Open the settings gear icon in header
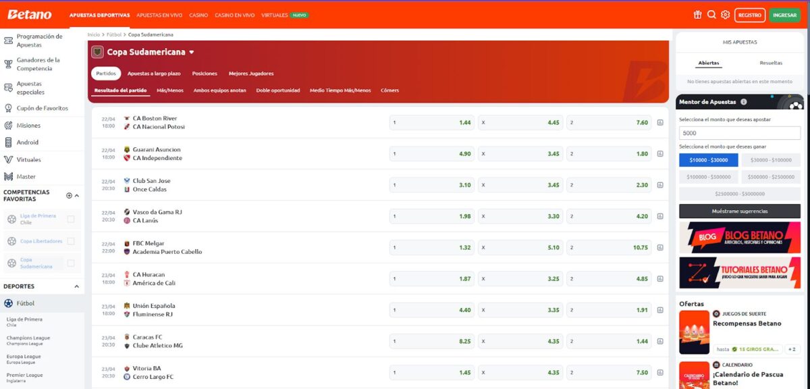 pos(725,15)
